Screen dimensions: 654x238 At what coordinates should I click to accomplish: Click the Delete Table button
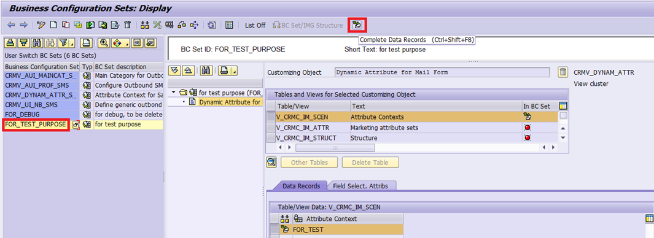370,163
